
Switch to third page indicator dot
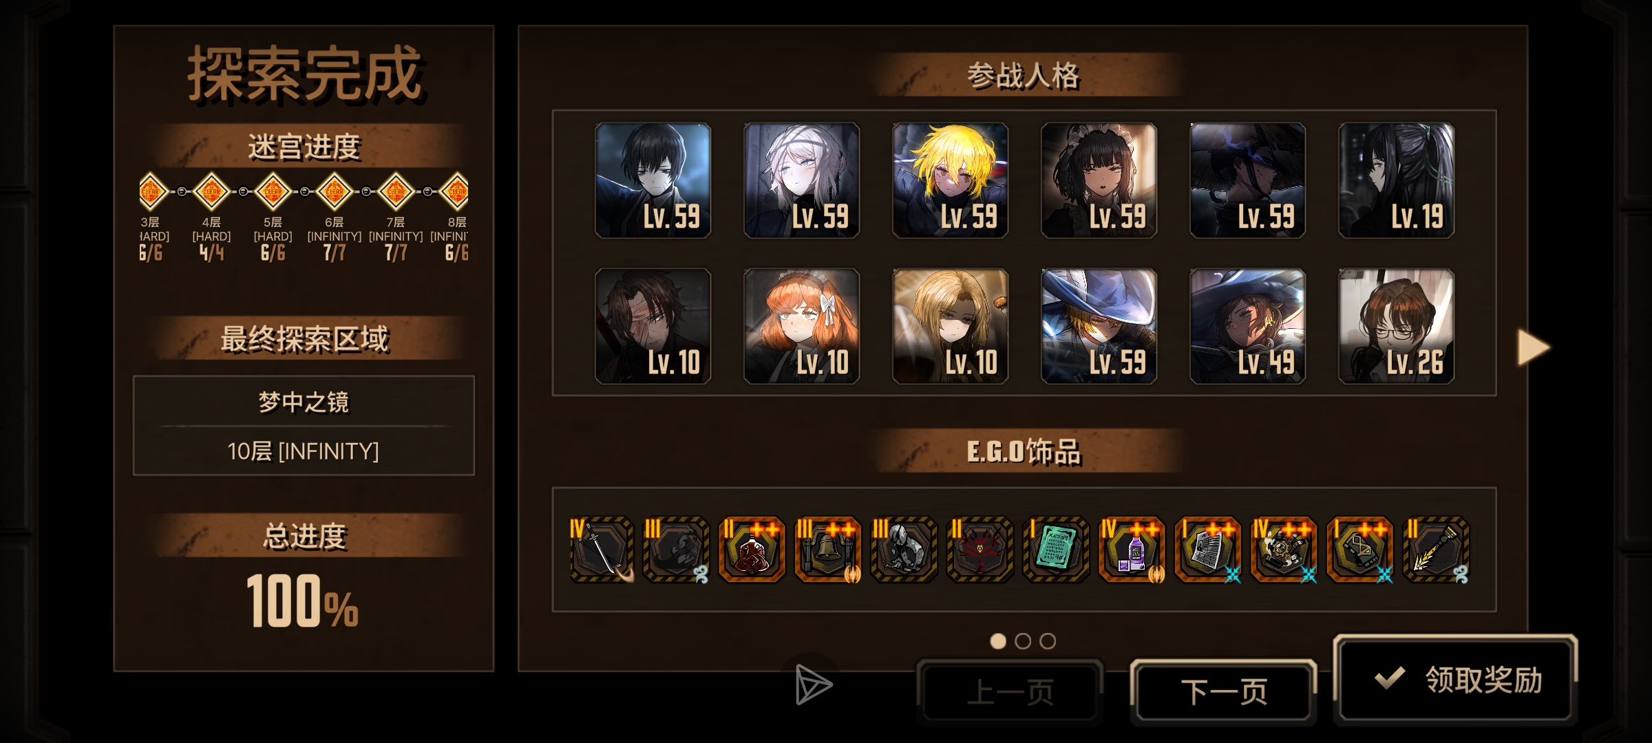(1048, 641)
